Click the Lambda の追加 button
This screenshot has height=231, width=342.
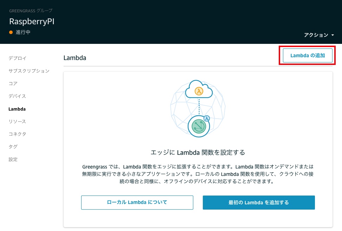[308, 55]
